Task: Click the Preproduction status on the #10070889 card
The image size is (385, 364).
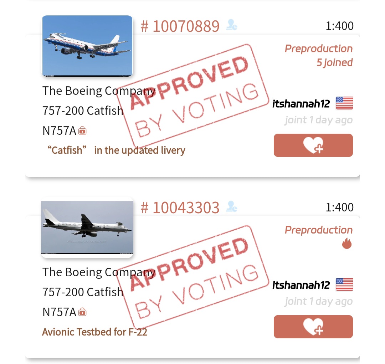Action: 318,49
